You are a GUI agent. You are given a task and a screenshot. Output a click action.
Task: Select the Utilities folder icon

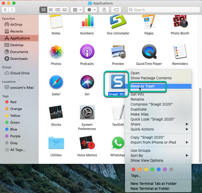[56, 143]
